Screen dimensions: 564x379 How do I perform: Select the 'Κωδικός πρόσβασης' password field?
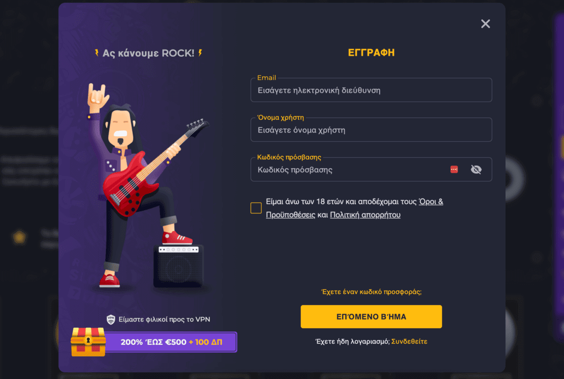pyautogui.click(x=371, y=169)
